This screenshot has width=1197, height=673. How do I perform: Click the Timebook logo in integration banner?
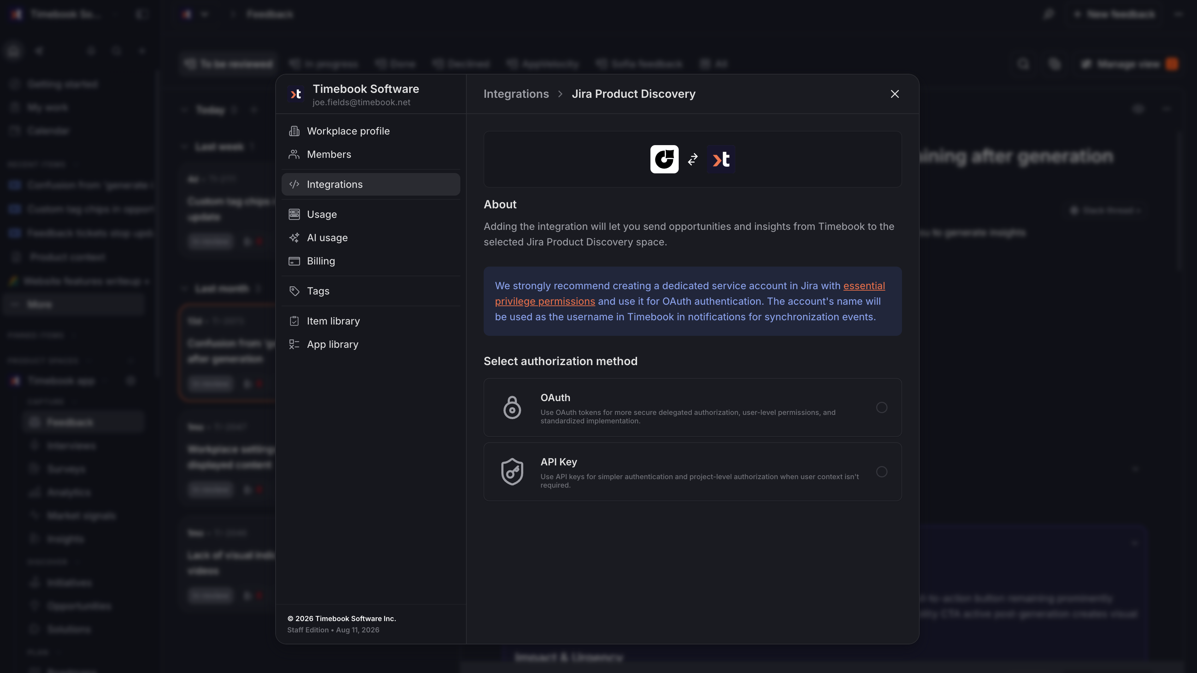721,159
